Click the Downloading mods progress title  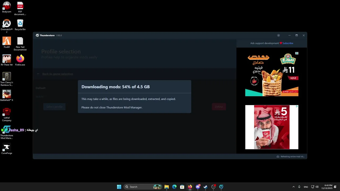[x=116, y=87]
